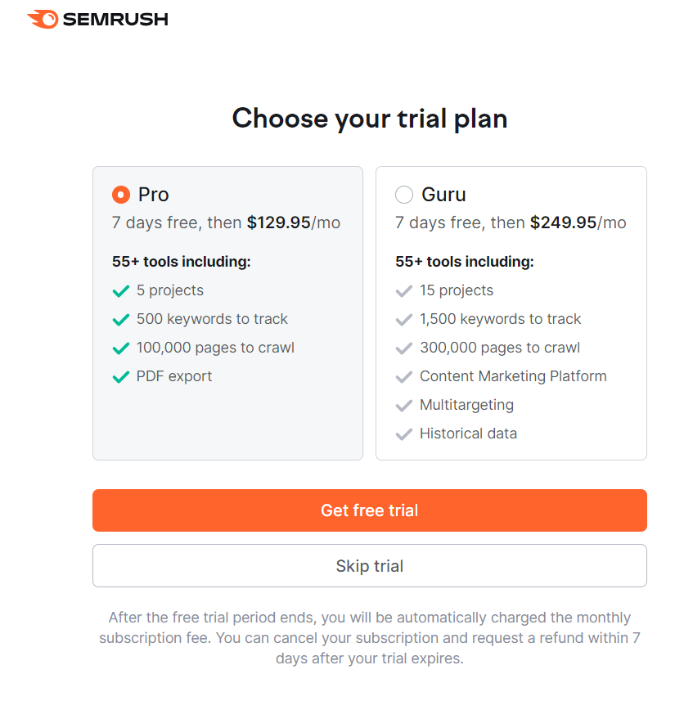Click the gray checkmark beside Content Marketing Platform
The image size is (675, 701).
(x=404, y=377)
